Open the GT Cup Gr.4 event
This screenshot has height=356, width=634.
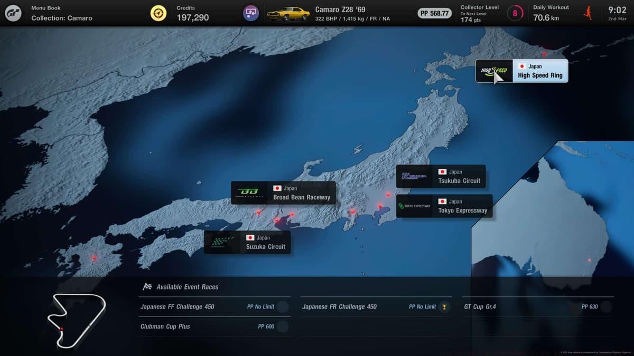pyautogui.click(x=537, y=306)
